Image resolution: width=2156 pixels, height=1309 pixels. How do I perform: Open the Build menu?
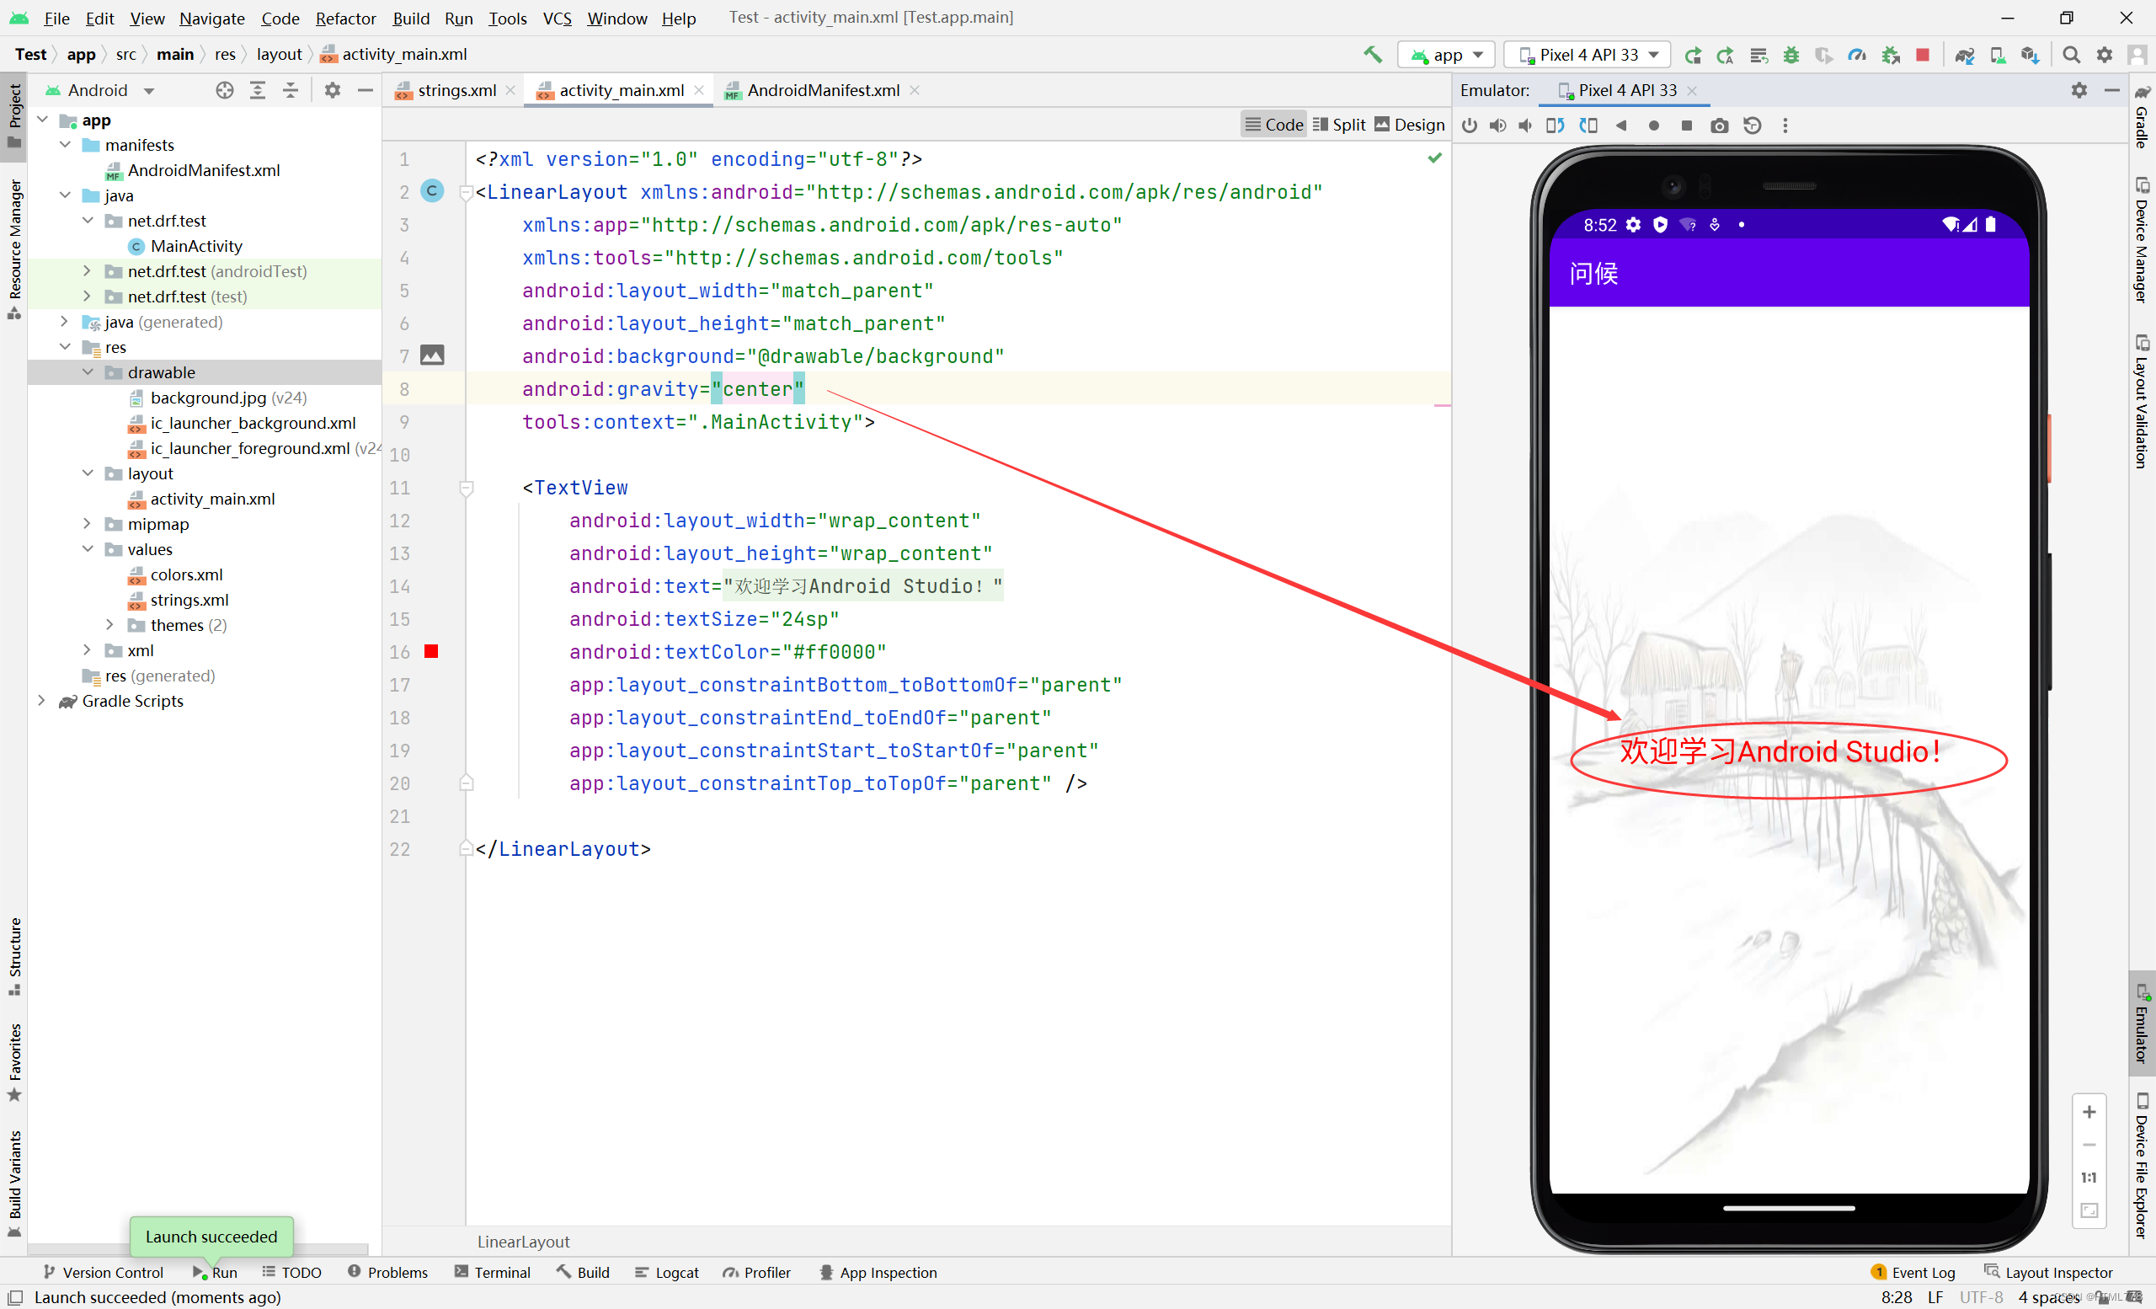410,18
